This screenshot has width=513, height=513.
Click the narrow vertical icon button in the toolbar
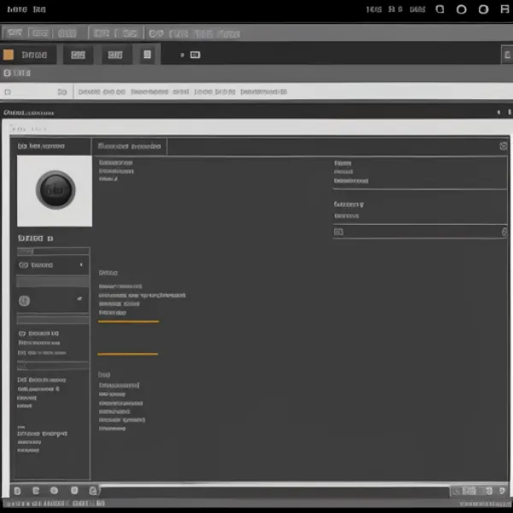click(x=147, y=55)
